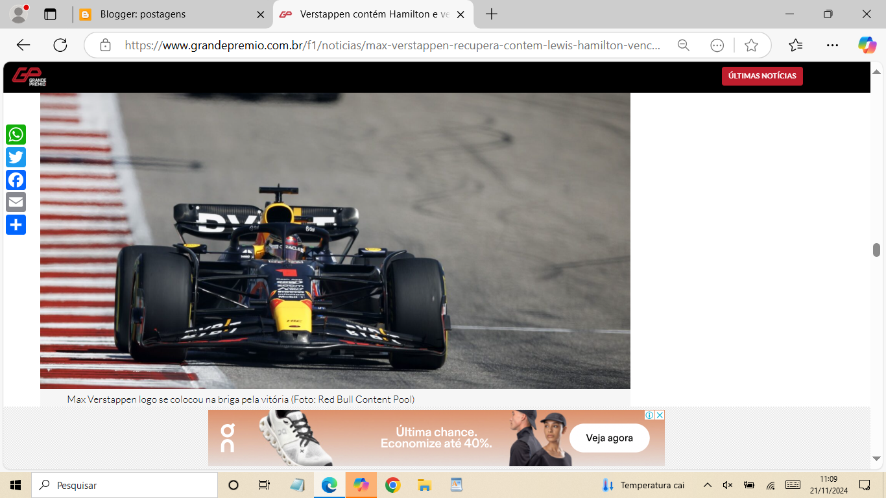886x498 pixels.
Task: Open File Explorer from taskbar
Action: pos(424,485)
